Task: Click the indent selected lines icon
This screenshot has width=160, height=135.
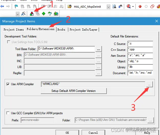Action: tap(43, 6)
